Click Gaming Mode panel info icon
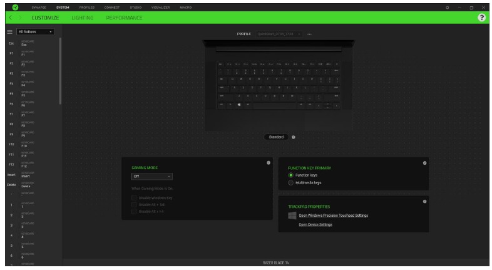Viewport: 492px width, 270px height. tap(269, 163)
